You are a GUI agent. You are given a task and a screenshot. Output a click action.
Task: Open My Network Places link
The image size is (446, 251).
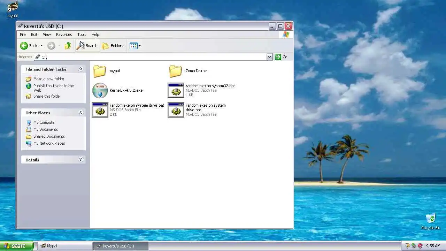point(49,143)
